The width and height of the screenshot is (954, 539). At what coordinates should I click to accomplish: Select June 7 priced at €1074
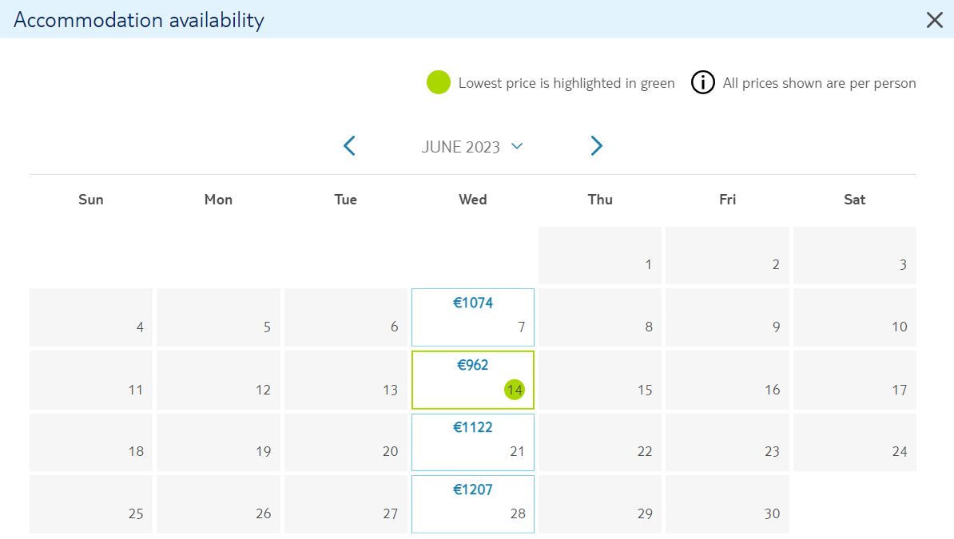pos(473,317)
